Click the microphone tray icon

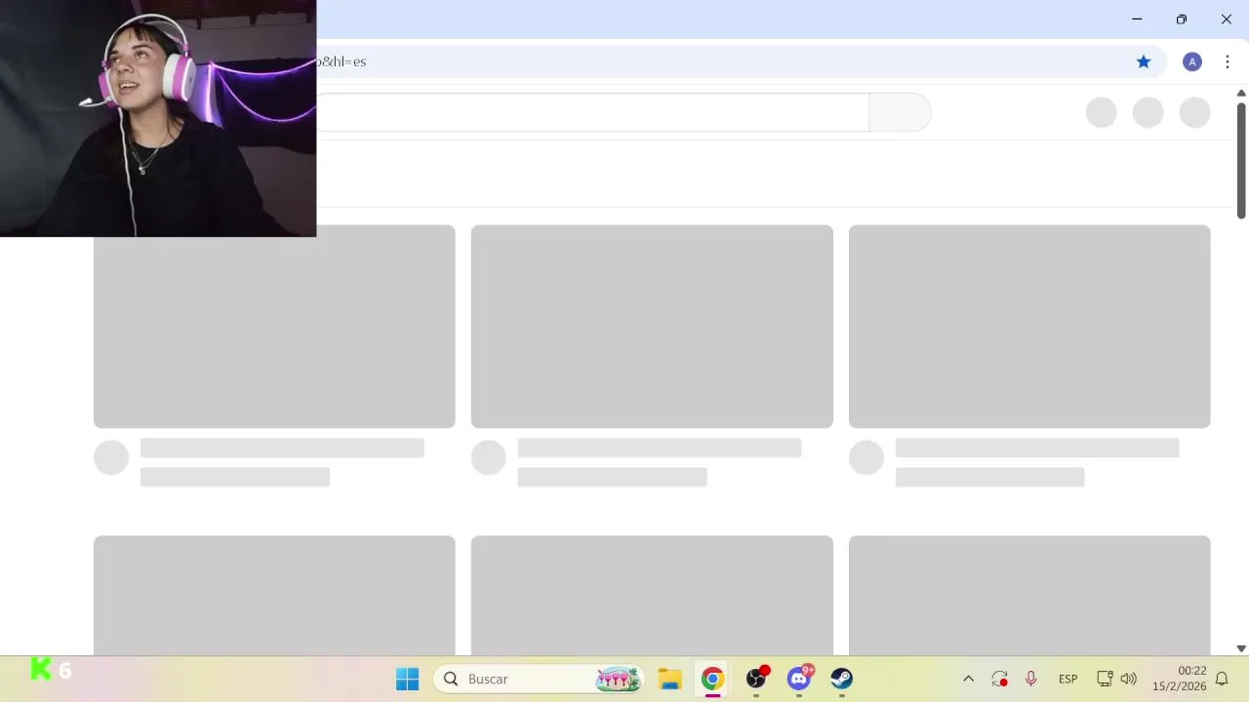click(1030, 679)
